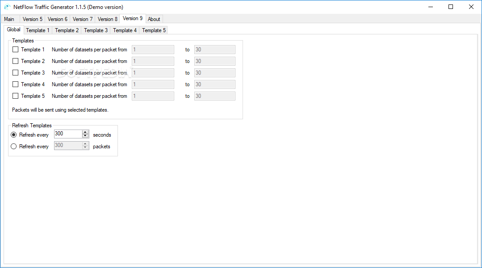Maximize the NetFlow Traffic Generator window
The height and width of the screenshot is (268, 482).
click(x=451, y=7)
